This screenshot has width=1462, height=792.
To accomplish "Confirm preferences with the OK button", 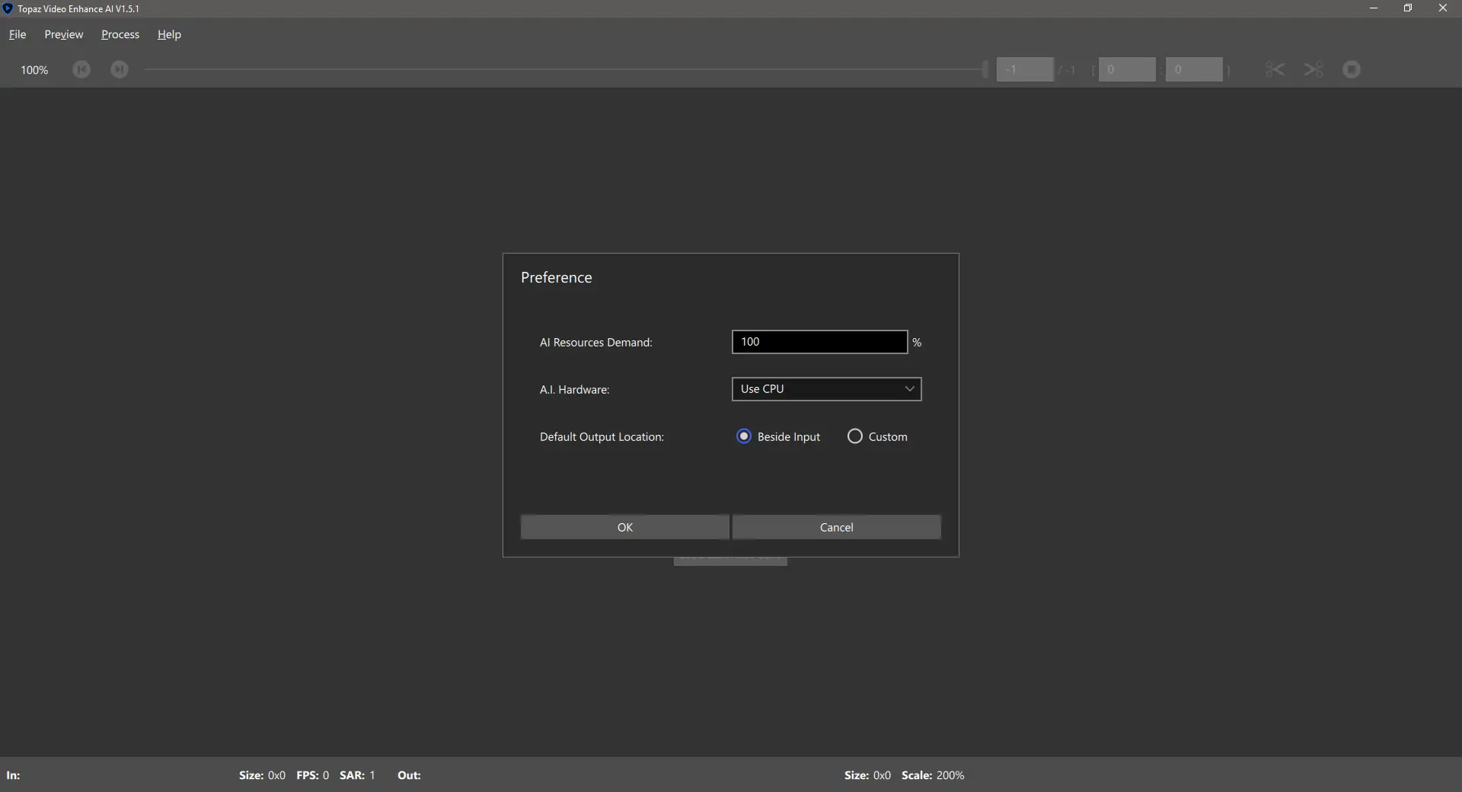I will tap(625, 527).
